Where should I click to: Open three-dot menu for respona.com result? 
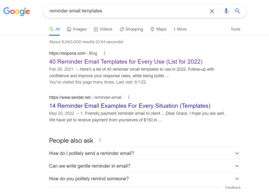104,53
